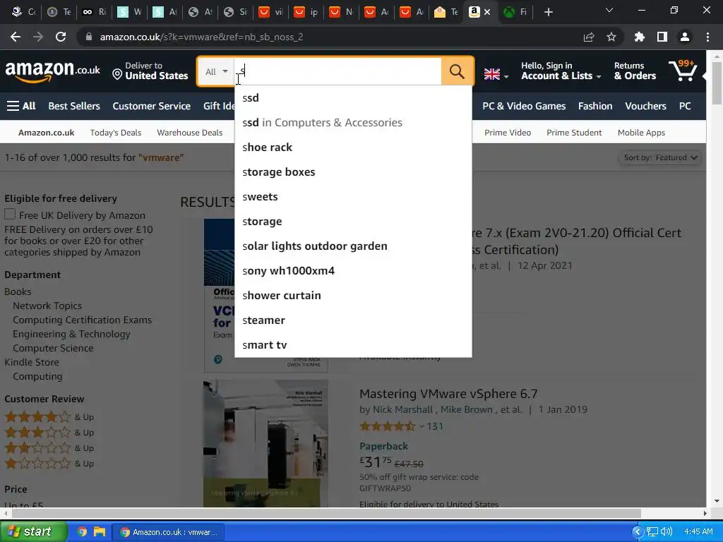Click the volume icon in system tray
The width and height of the screenshot is (723, 542).
click(667, 532)
